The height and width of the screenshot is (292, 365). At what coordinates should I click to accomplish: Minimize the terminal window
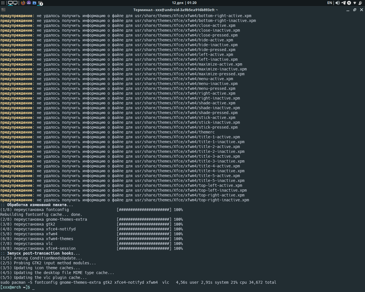coord(348,10)
